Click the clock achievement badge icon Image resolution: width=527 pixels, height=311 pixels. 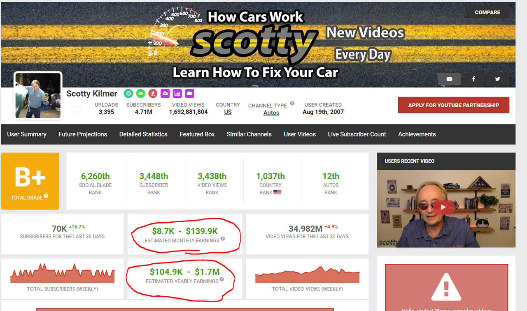click(x=128, y=94)
